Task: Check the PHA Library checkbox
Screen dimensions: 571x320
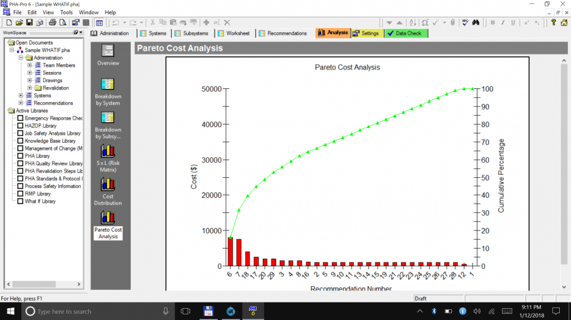Action: [21, 156]
